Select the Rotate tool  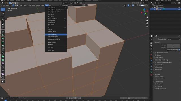click(3, 20)
